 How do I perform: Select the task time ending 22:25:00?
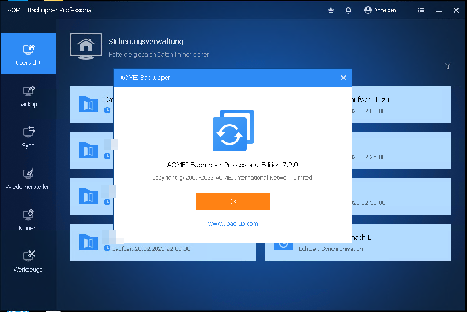369,157
